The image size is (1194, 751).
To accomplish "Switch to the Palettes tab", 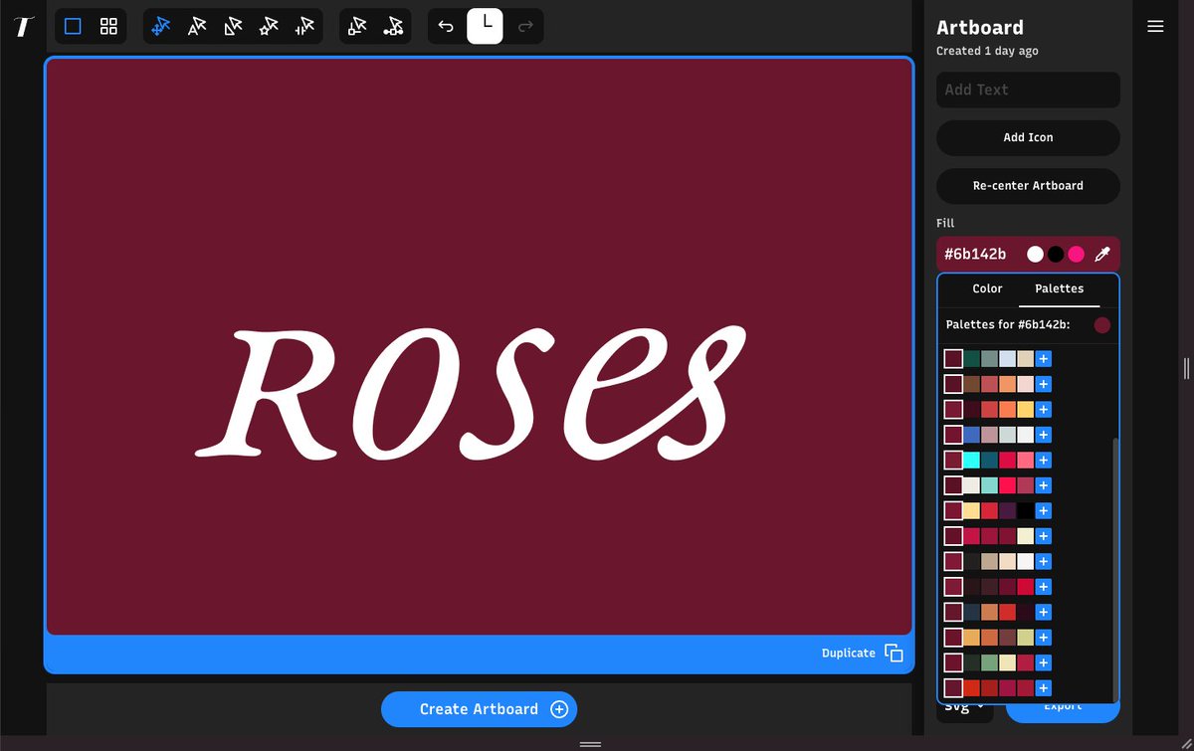I will 1059,288.
